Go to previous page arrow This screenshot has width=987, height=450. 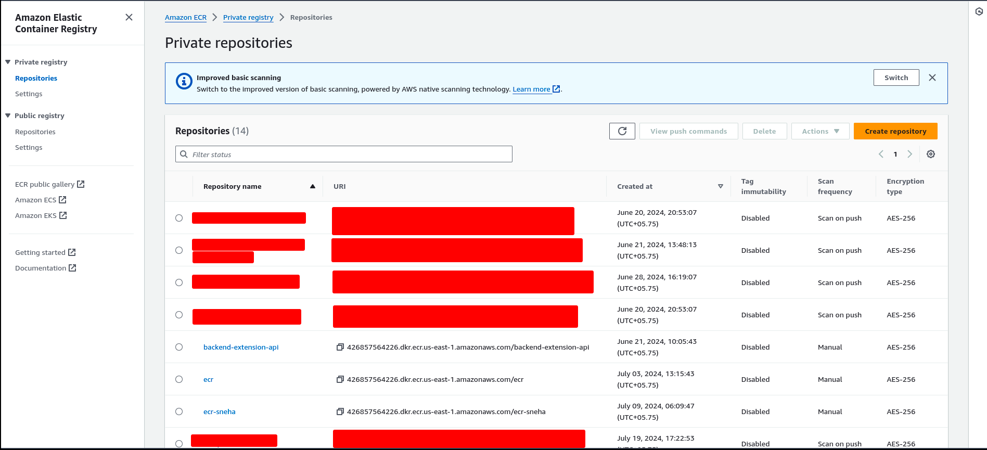(x=881, y=154)
